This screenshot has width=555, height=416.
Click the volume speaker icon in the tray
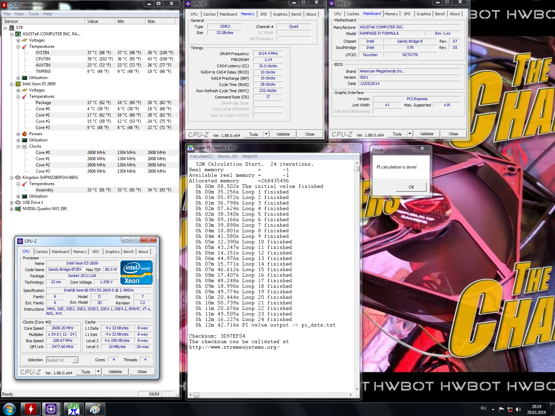coord(518,409)
